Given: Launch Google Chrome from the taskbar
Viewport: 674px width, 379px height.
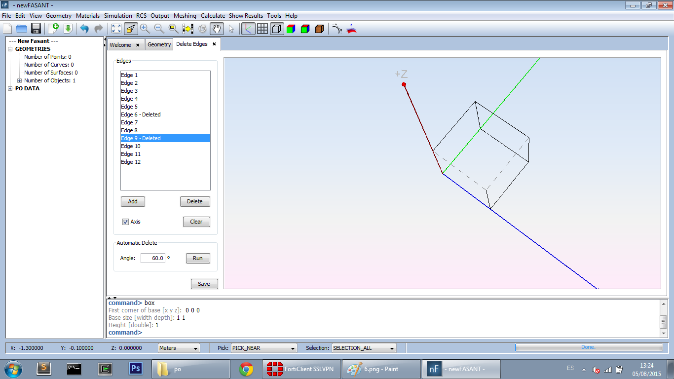Looking at the screenshot, I should point(246,369).
